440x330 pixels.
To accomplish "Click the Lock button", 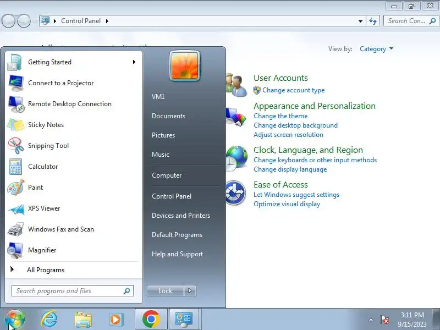I will click(166, 291).
